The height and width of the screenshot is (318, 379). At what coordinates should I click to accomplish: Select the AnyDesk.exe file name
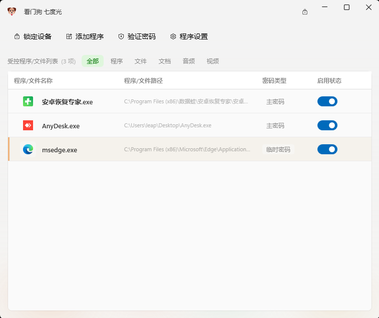(61, 126)
